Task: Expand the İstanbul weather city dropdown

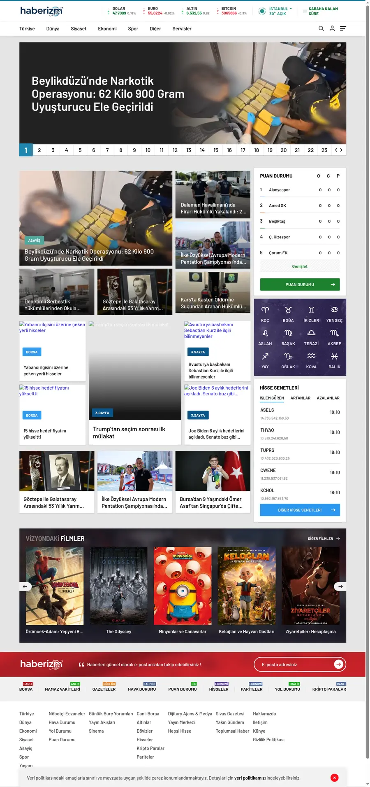Action: [280, 9]
